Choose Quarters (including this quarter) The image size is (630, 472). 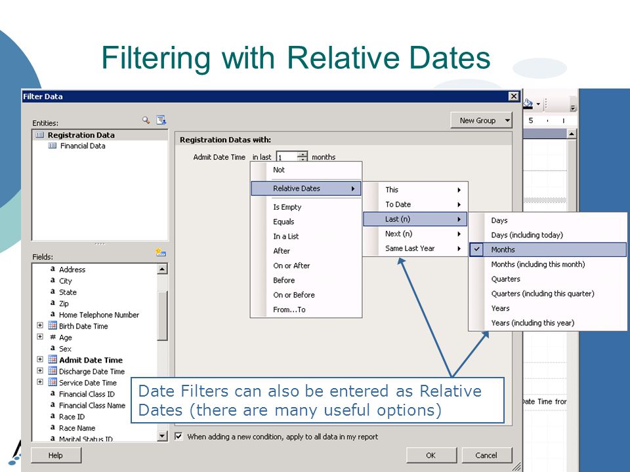(x=548, y=294)
